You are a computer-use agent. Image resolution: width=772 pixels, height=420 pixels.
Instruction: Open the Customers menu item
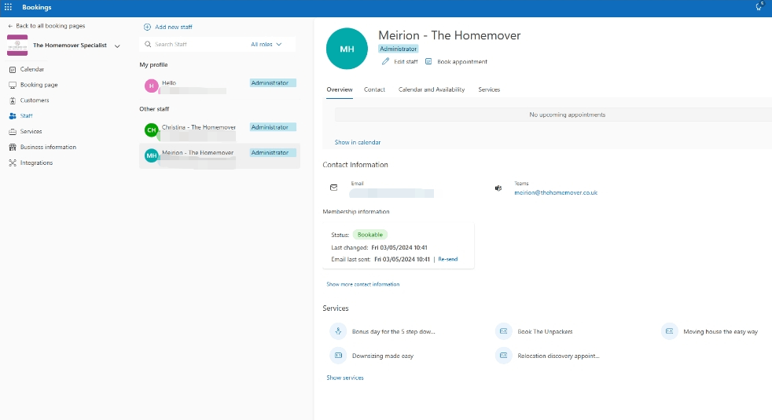[x=35, y=100]
